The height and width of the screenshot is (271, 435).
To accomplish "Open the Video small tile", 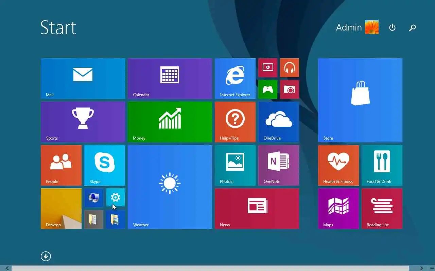I will tap(268, 68).
